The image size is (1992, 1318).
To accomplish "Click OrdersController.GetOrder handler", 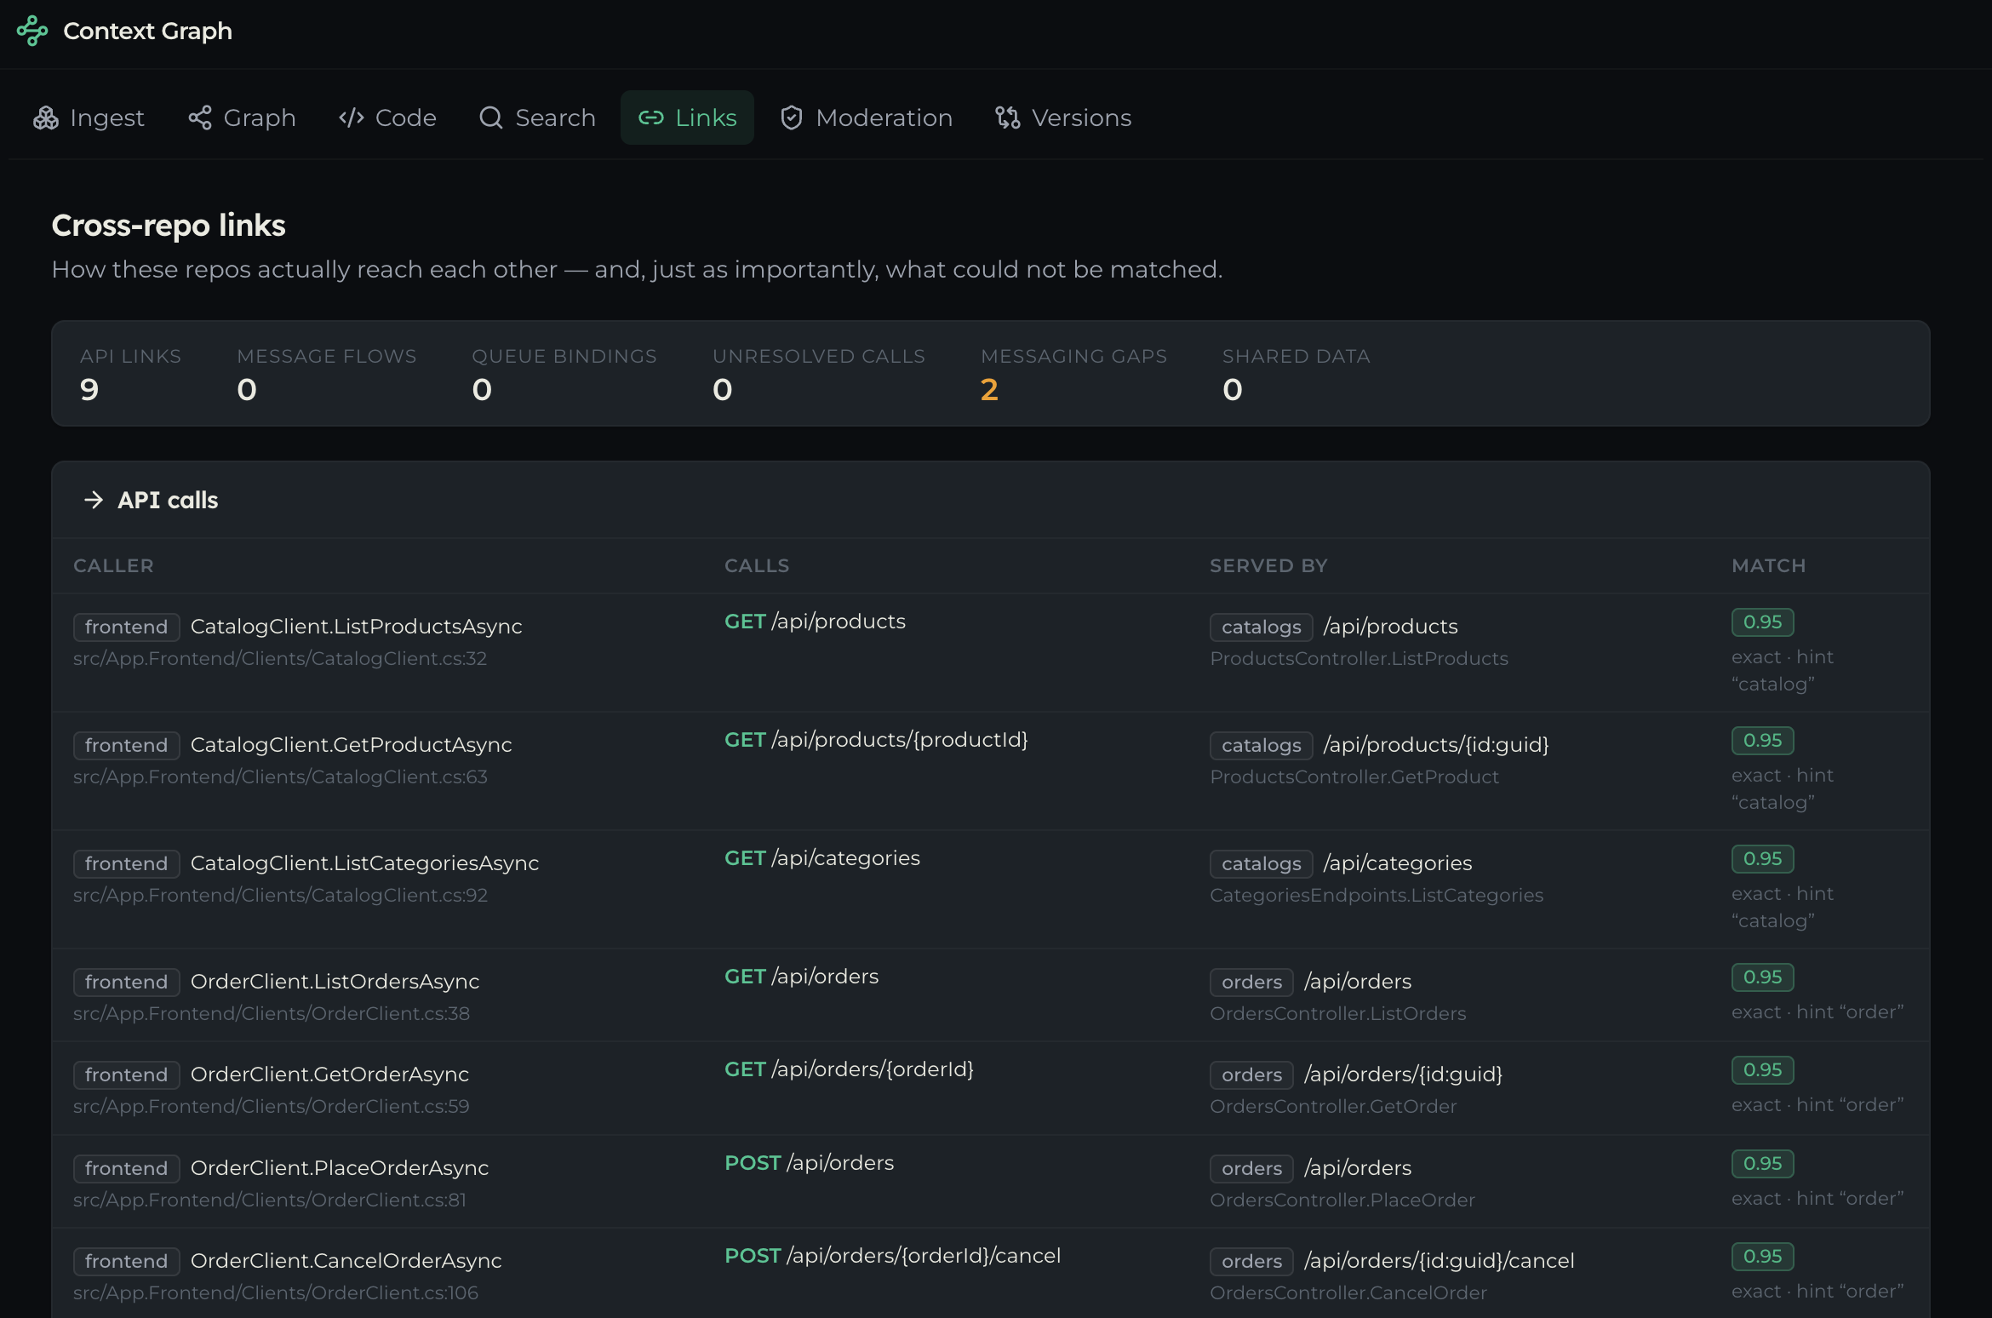I will click(x=1333, y=1107).
